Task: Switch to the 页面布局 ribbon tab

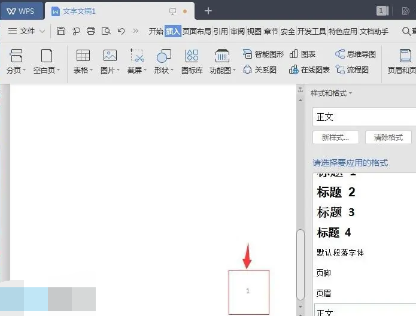Action: point(197,31)
